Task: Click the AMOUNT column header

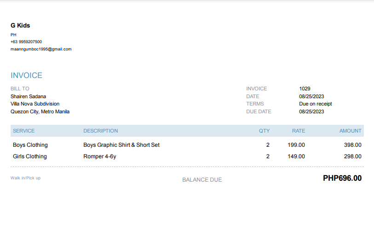Action: coord(350,131)
